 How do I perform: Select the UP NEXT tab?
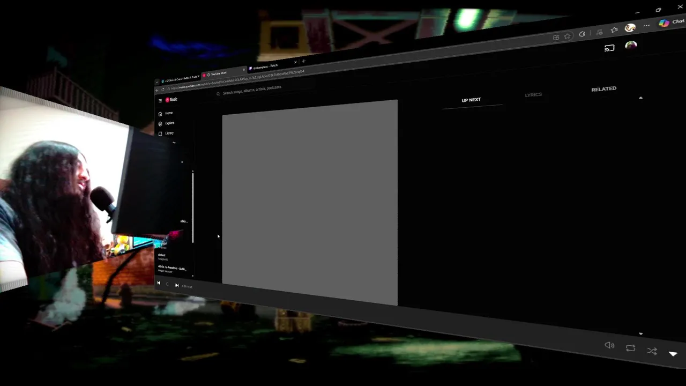click(471, 100)
